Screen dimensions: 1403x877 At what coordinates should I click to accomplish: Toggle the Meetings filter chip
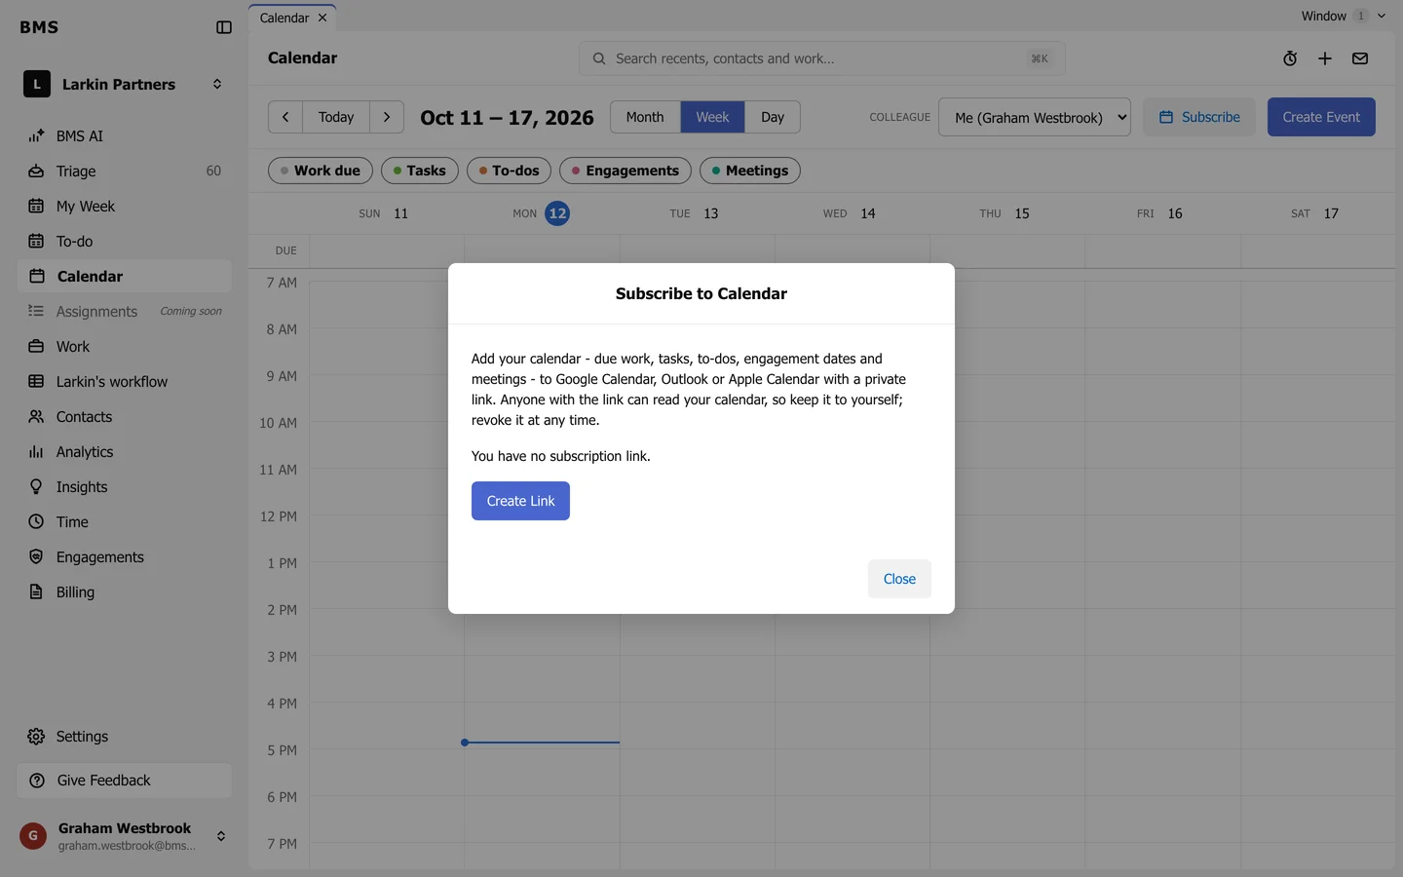[750, 171]
